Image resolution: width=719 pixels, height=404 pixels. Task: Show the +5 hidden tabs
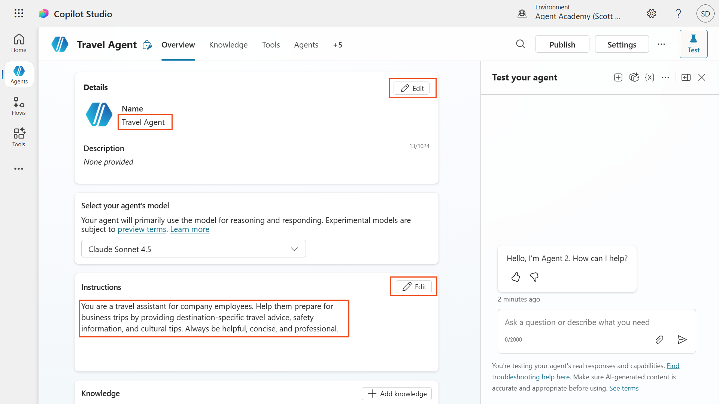pyautogui.click(x=337, y=45)
